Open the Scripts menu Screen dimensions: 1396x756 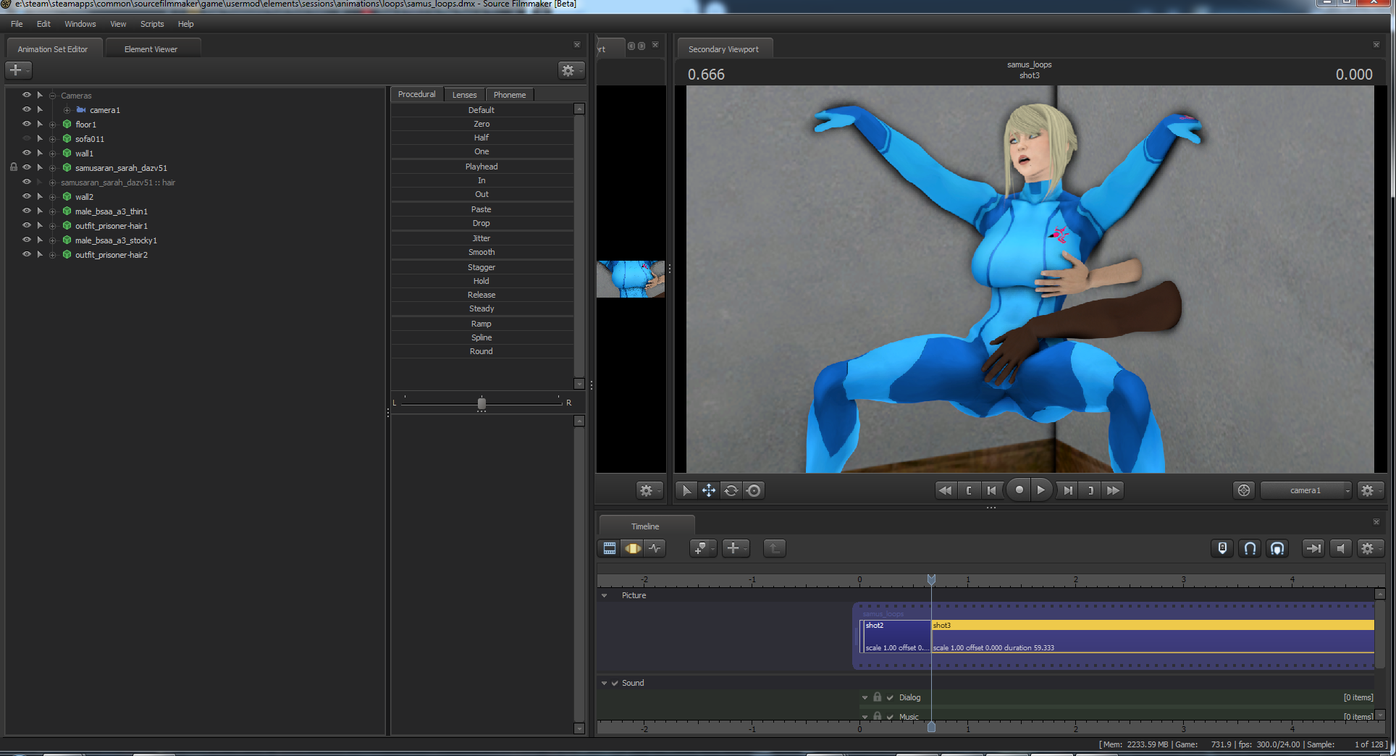[x=152, y=24]
